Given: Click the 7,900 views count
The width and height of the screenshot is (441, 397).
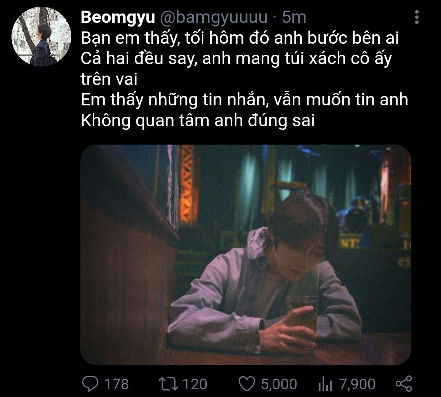Looking at the screenshot, I should (357, 384).
